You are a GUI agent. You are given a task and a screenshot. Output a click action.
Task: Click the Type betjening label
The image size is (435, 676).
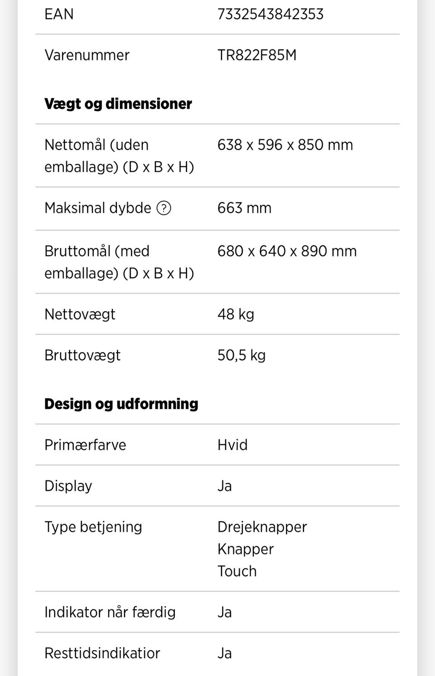click(93, 527)
